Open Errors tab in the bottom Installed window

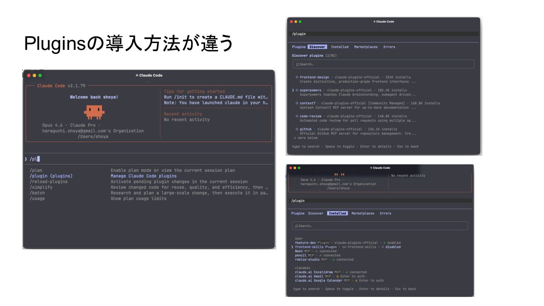385,213
